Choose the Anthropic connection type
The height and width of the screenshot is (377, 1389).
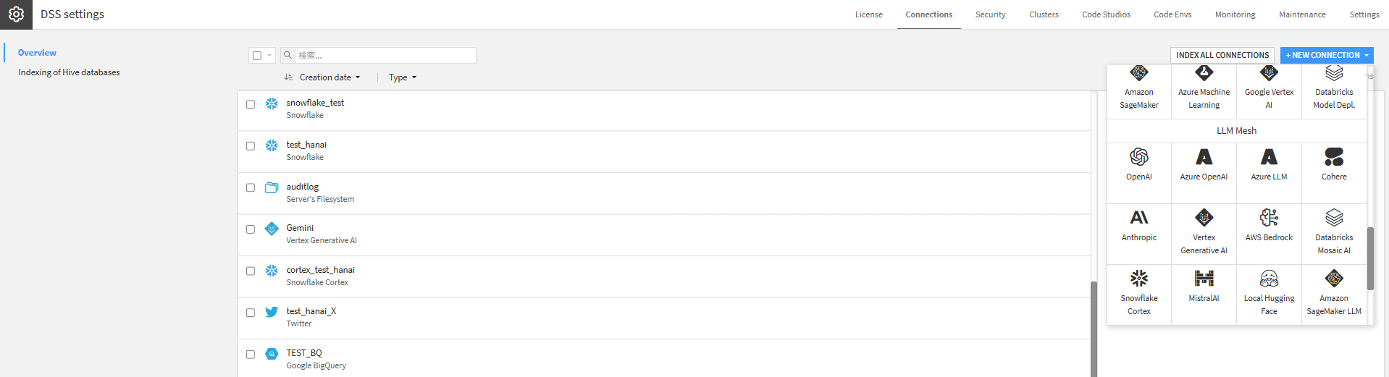[1138, 227]
